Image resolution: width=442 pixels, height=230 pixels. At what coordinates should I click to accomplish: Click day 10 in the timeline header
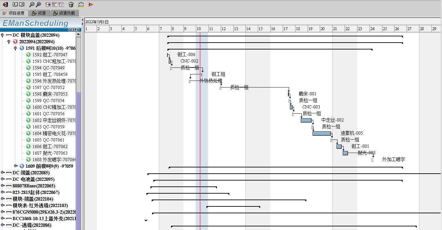(x=202, y=29)
